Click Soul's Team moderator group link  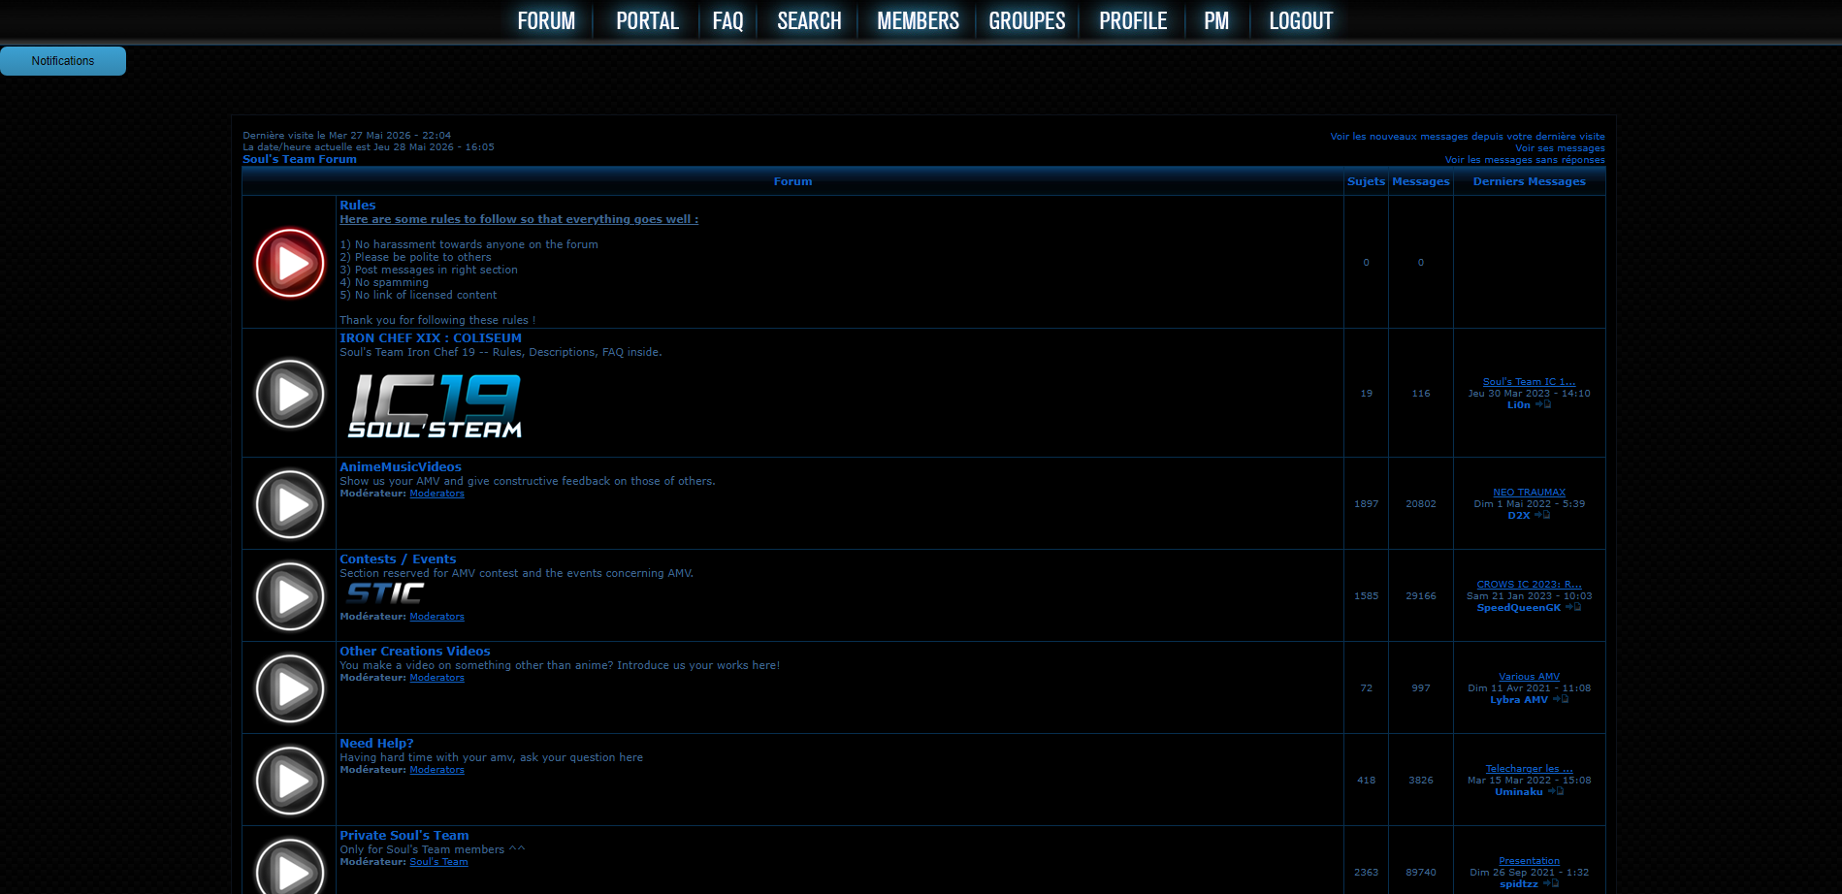(x=438, y=862)
